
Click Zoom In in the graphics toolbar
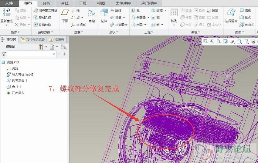point(212,42)
